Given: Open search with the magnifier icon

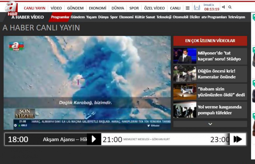Looking at the screenshot, I should tap(230, 7).
